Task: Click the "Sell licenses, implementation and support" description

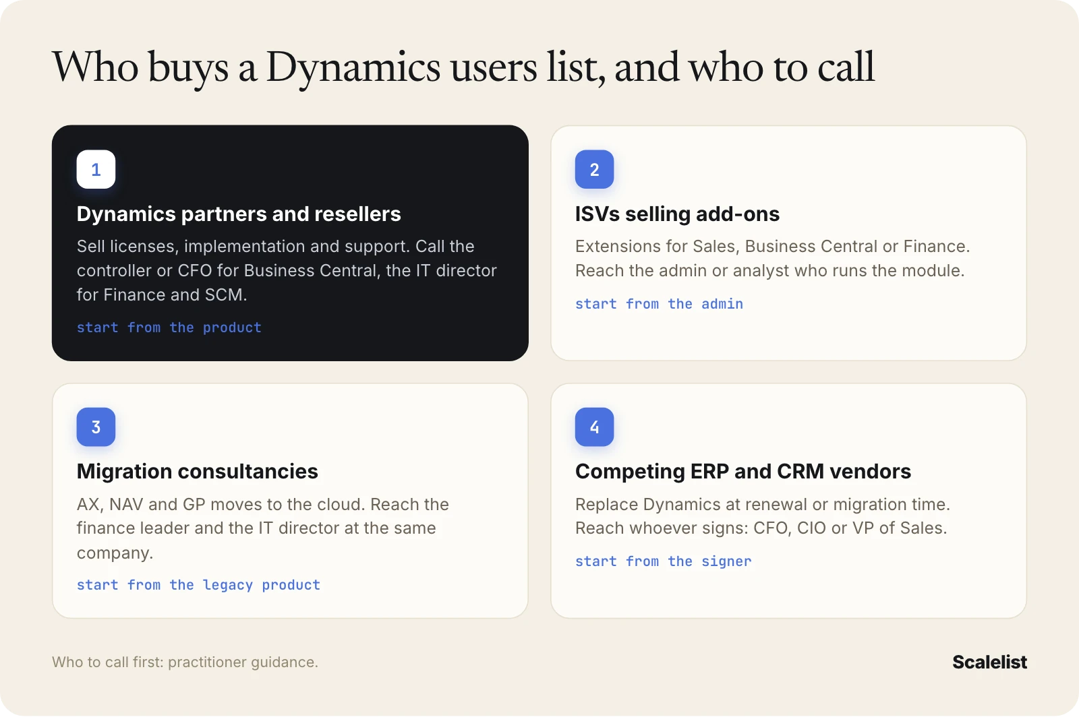Action: tap(287, 270)
